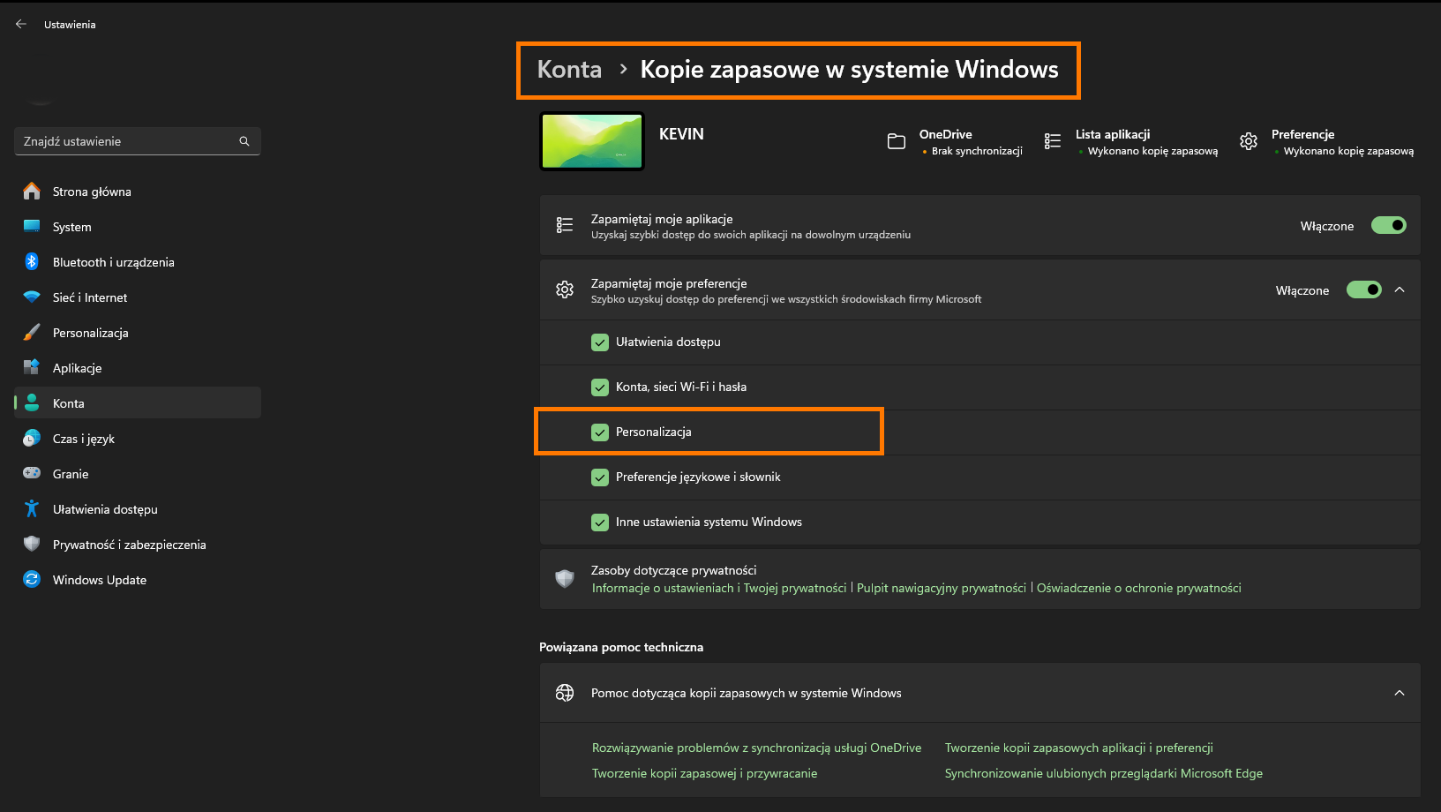Screen dimensions: 1441x812
Task: Click the Znajdź ustawienie search field
Action: point(138,141)
